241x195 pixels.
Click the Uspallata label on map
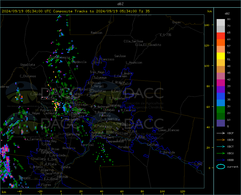28,65
